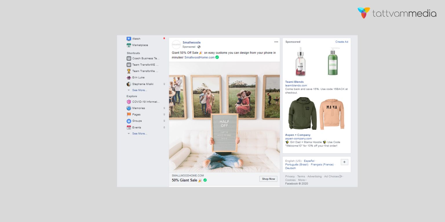Select the Team TransforME group icon
This screenshot has width=445, height=222.
click(x=129, y=65)
